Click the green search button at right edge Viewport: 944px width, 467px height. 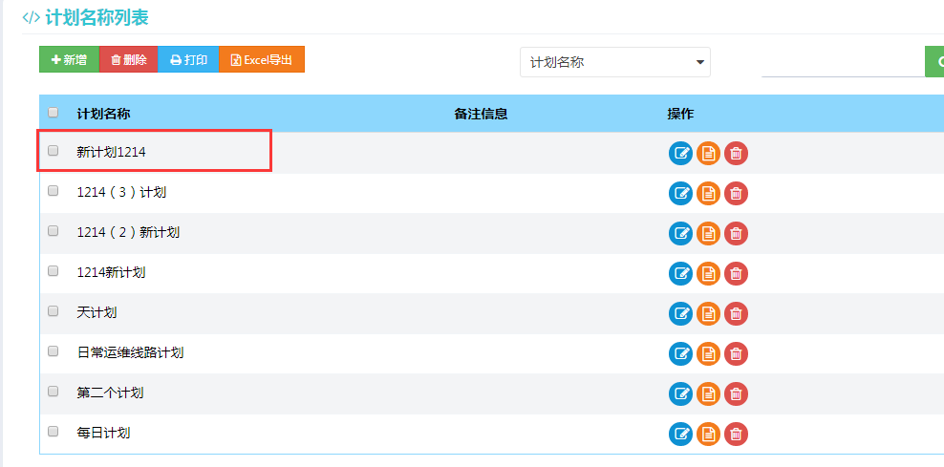[934, 62]
